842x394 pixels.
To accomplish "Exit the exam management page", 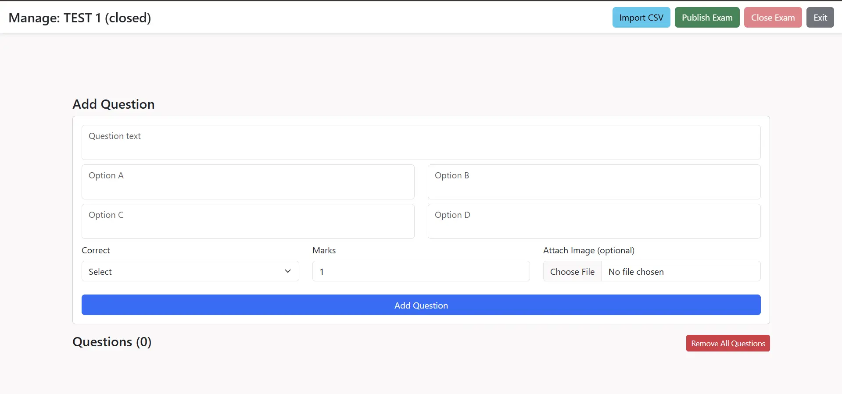I will 820,18.
